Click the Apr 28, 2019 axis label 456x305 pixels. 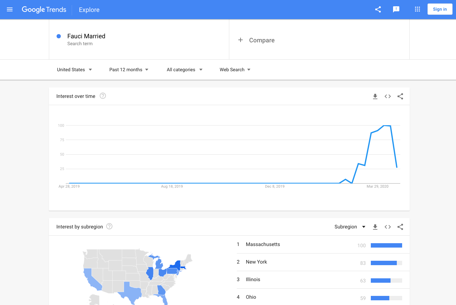[x=69, y=186]
